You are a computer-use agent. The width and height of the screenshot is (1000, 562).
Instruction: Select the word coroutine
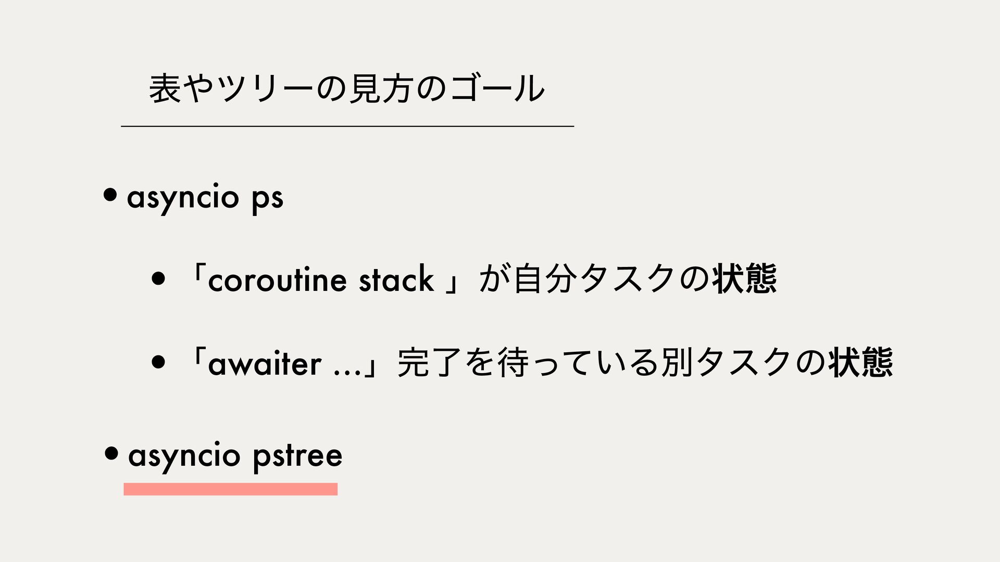(278, 279)
